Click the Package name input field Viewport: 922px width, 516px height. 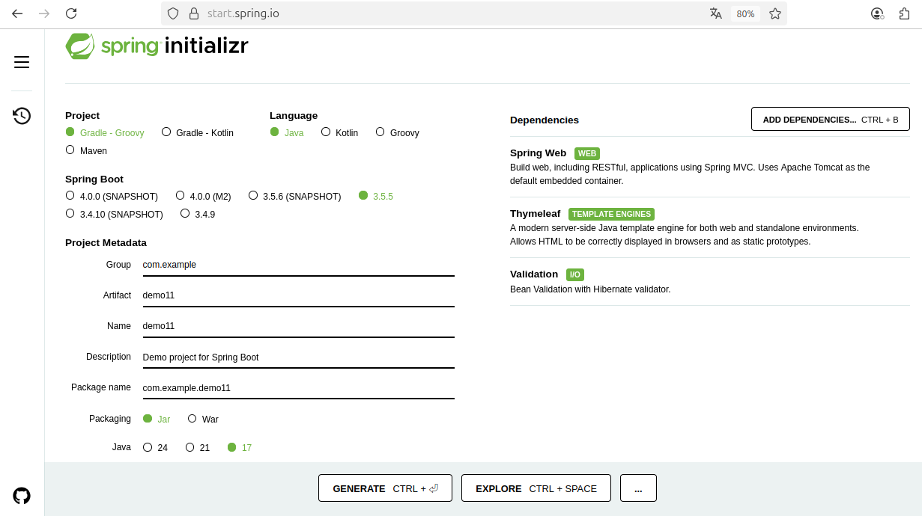coord(298,388)
